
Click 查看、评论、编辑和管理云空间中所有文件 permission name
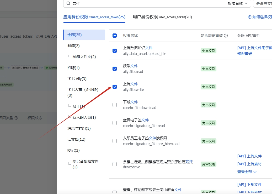click(x=158, y=161)
